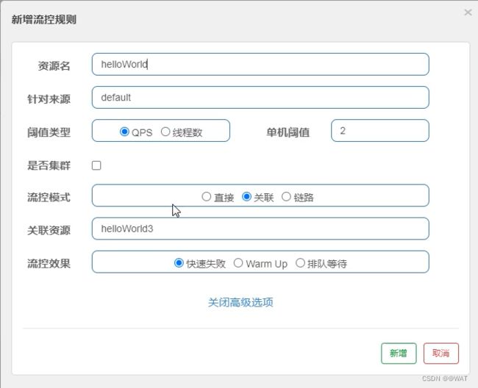Screen dimensions: 478x388
Task: Click the 关联资源 field containing helloWorld3
Action: [260, 229]
